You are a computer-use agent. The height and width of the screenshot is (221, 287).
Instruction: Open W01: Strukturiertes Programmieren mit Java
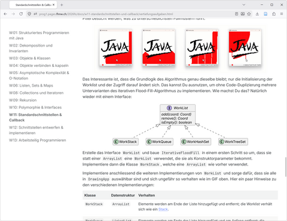(39, 35)
